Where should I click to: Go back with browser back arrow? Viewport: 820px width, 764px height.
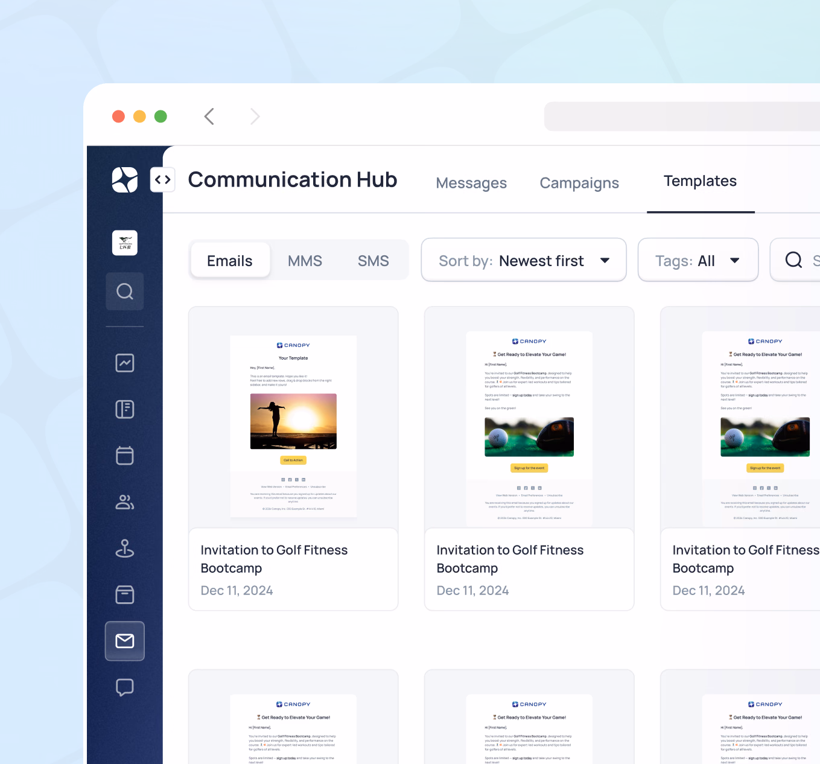point(209,116)
